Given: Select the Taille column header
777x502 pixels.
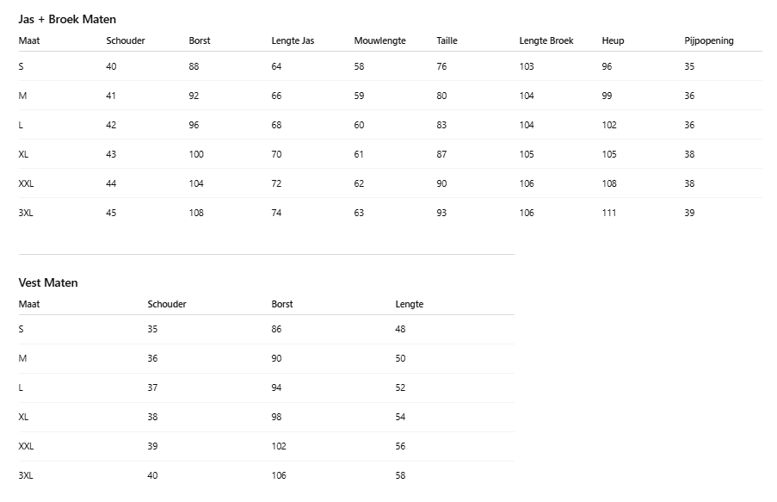Looking at the screenshot, I should coord(447,40).
